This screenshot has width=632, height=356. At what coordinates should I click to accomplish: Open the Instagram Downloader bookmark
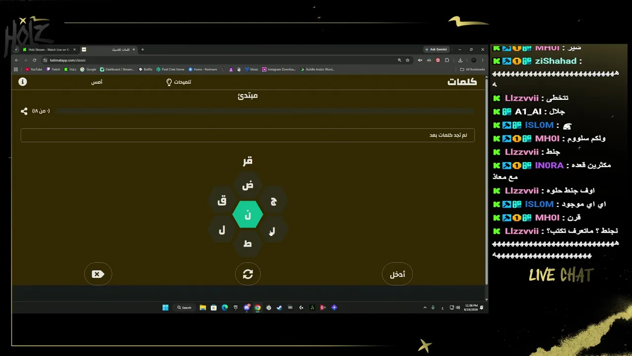tap(279, 70)
